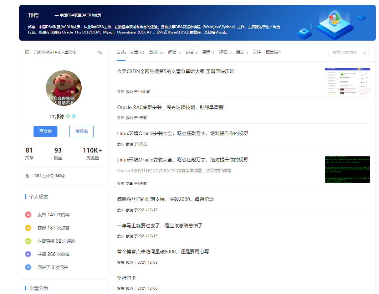
Task: Click 回答了 0 次问答 achievement
Action: [x=53, y=267]
